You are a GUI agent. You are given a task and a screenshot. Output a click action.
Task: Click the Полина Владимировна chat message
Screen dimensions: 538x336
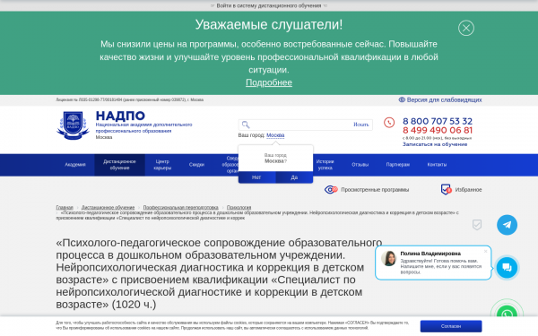point(440,266)
